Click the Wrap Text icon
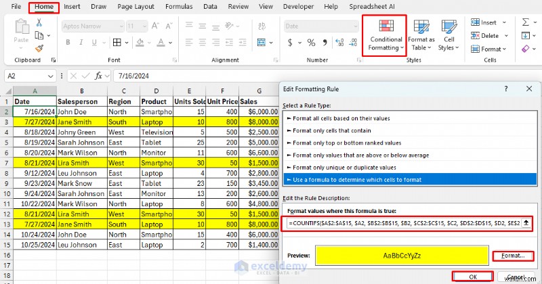 tap(262, 26)
